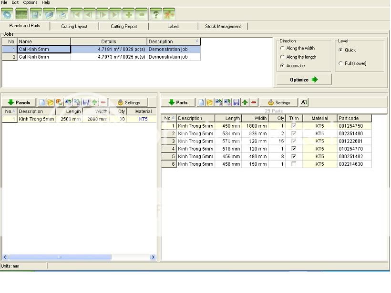Viewport: 391px width, 293px height.
Task: Click the green plus icon in main toolbar
Action: click(128, 14)
